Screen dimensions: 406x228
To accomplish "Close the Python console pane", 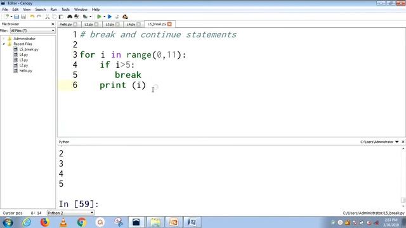I will pyautogui.click(x=403, y=142).
